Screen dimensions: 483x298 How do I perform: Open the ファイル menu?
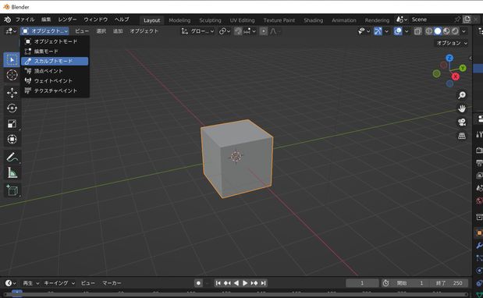pyautogui.click(x=25, y=20)
